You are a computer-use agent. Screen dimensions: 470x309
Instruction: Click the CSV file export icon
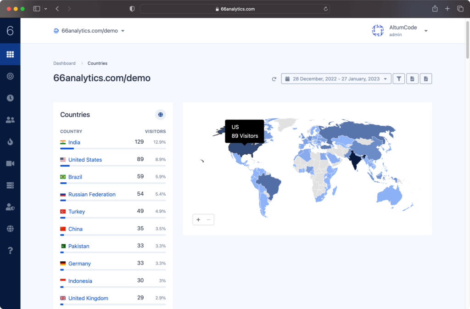[x=412, y=79]
